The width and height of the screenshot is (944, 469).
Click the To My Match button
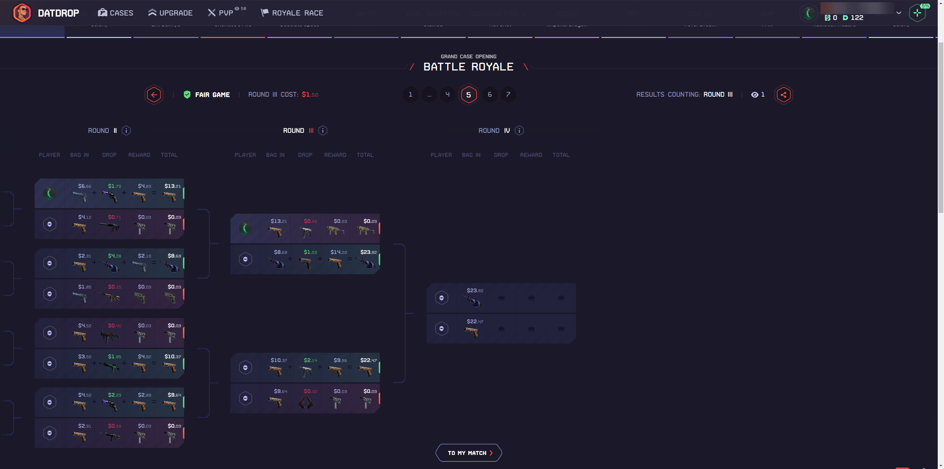coord(469,453)
